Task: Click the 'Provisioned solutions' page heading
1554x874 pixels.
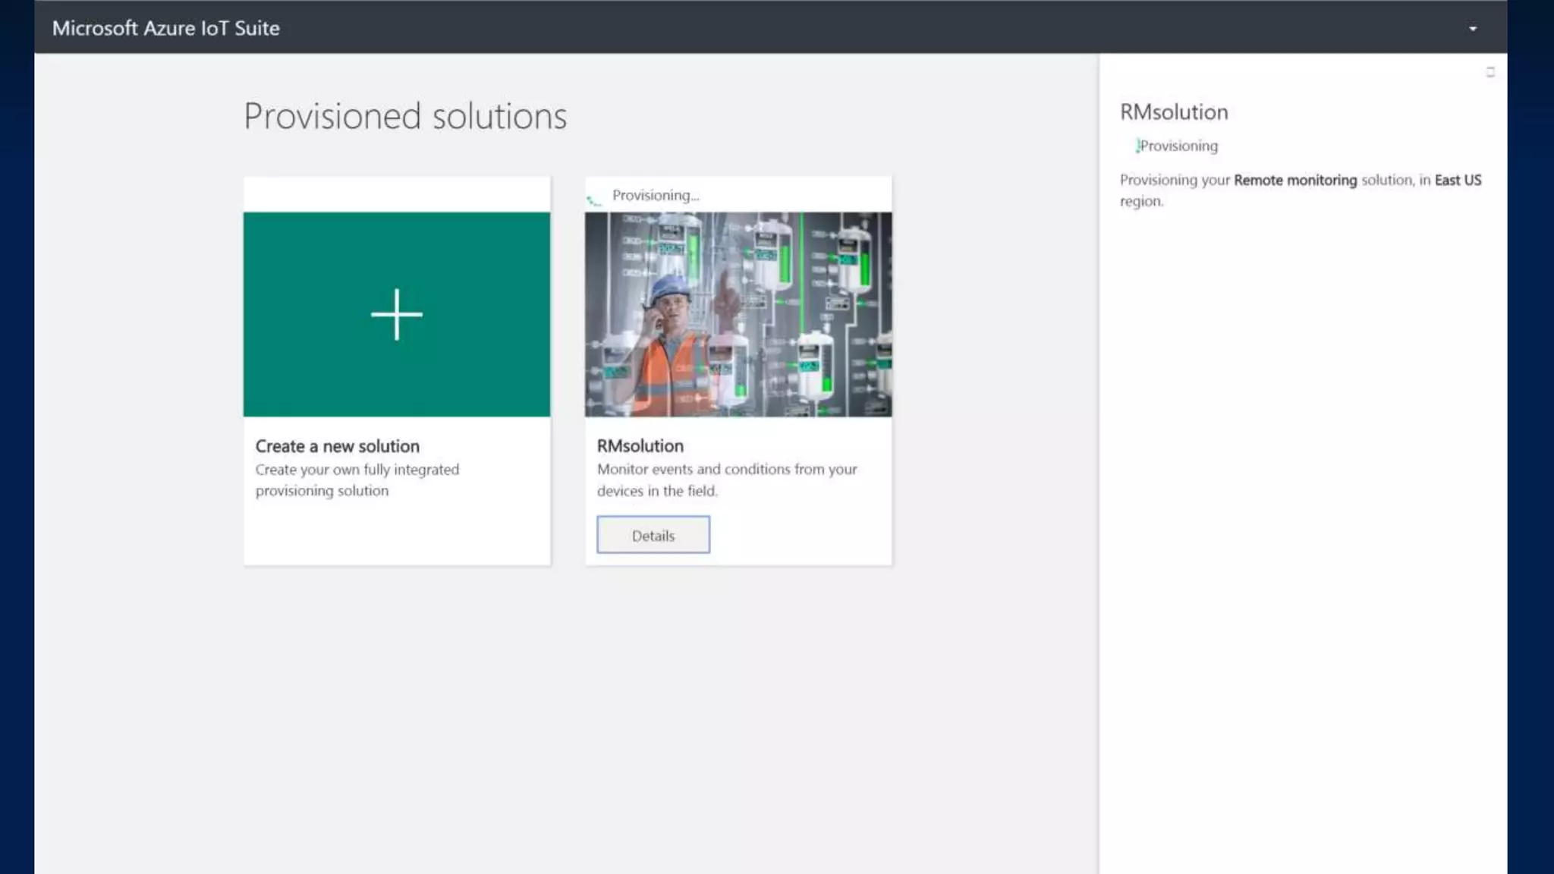Action: 404,116
